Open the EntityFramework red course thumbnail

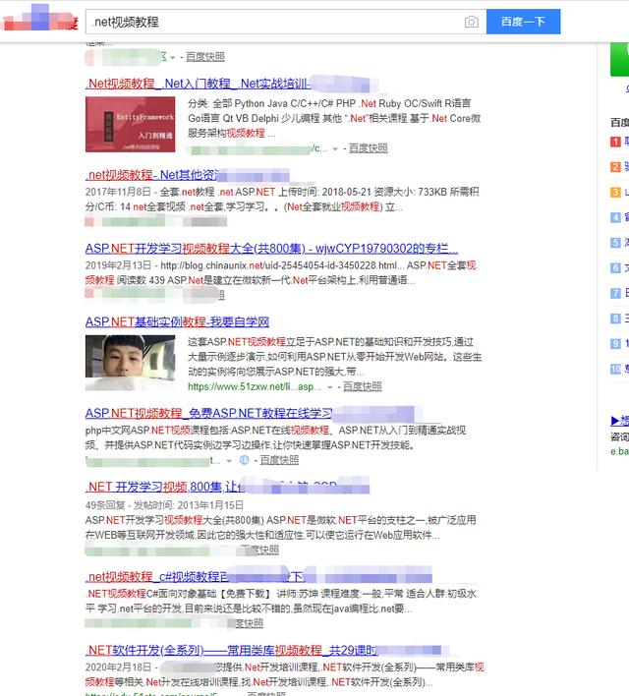(130, 124)
